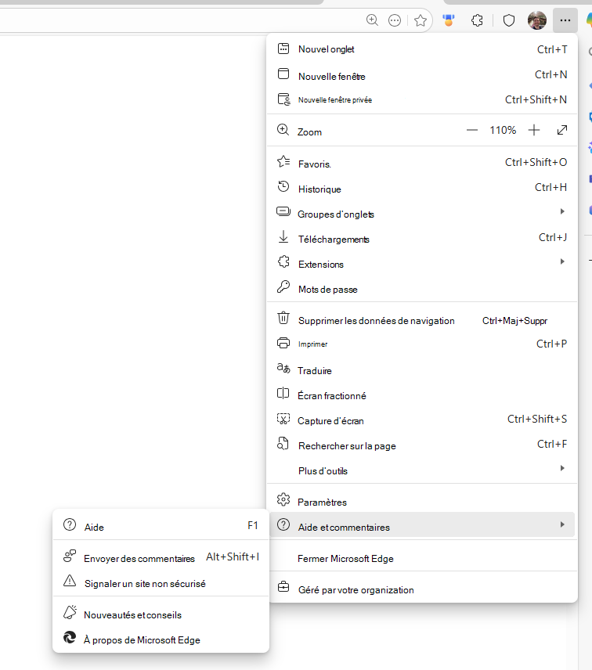
Task: Select Nouvelle fenêtre menu entry
Action: pos(422,75)
